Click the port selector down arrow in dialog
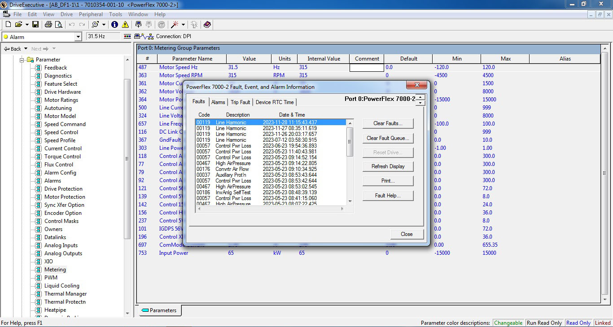The height and width of the screenshot is (327, 613). [420, 103]
